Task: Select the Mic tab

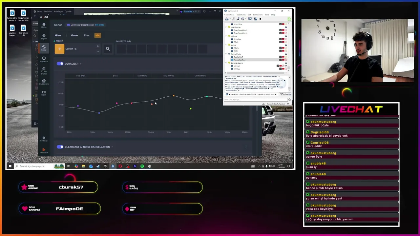Action: tap(97, 35)
